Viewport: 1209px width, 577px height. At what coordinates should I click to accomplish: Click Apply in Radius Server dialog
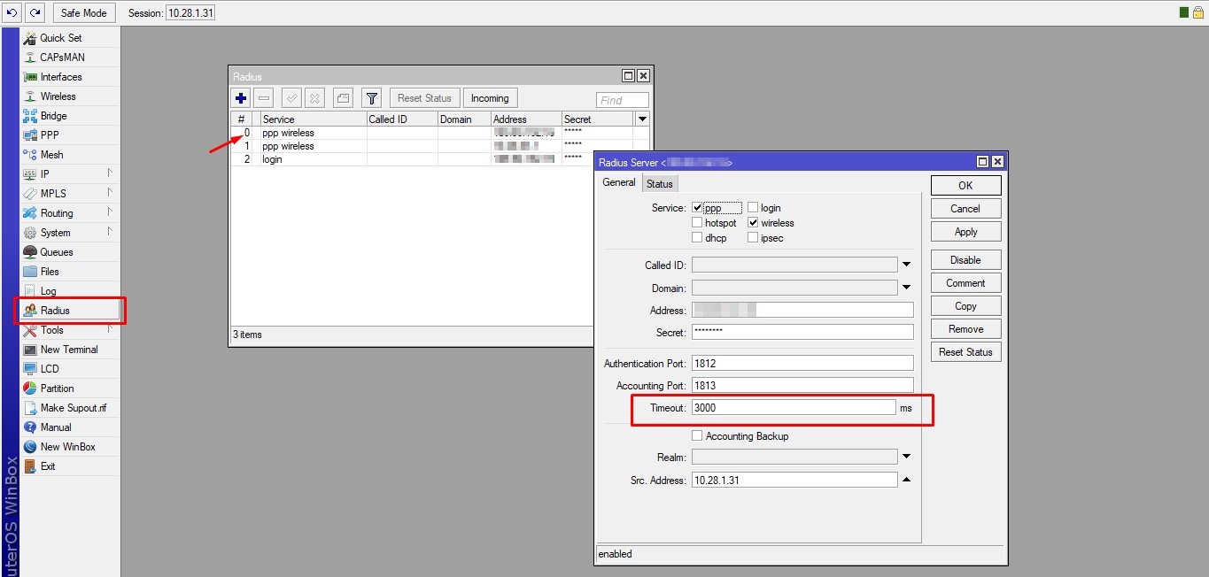pos(965,232)
